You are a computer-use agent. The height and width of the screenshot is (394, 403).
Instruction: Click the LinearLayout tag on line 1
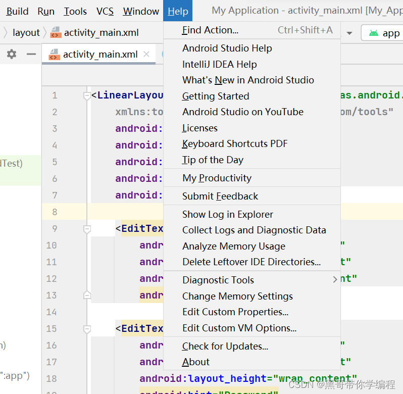[130, 95]
